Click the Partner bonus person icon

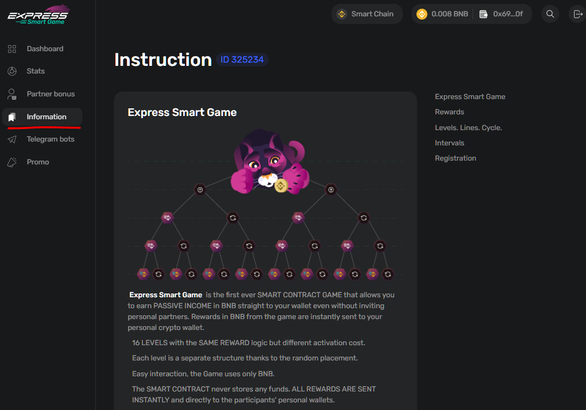[12, 94]
